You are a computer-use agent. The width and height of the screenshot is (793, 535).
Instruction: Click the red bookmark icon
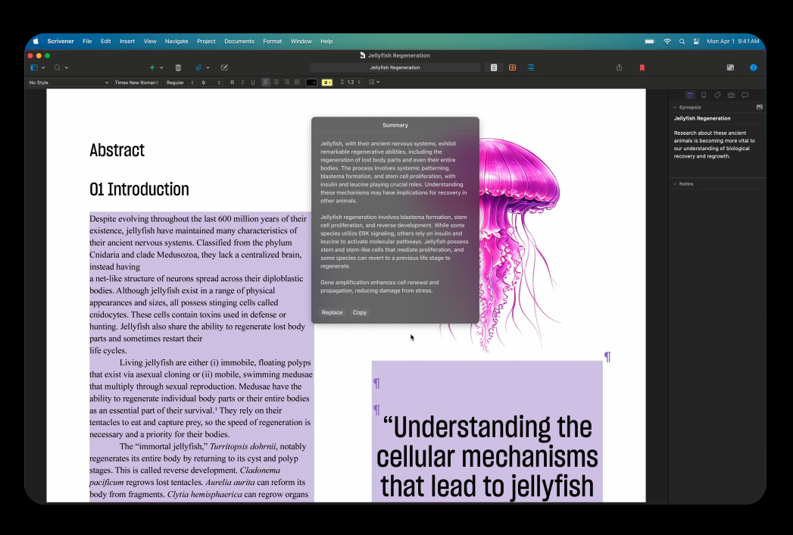(642, 67)
